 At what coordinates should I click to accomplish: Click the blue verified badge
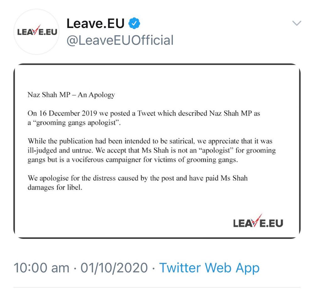click(134, 23)
